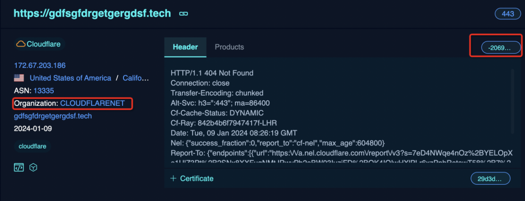Viewport: 525px width, 201px height.
Task: Click the ASN 13335 link
Action: tap(44, 91)
